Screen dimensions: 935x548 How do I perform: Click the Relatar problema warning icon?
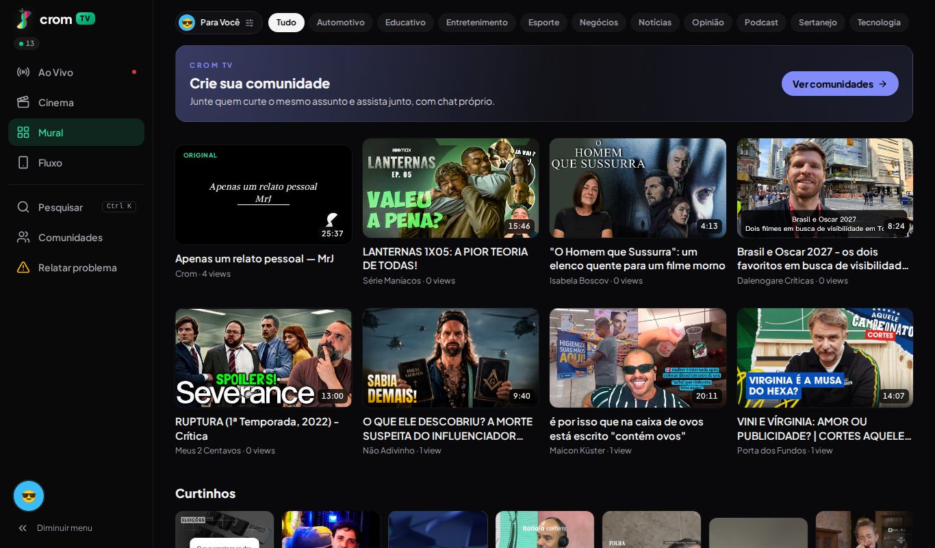pyautogui.click(x=23, y=267)
